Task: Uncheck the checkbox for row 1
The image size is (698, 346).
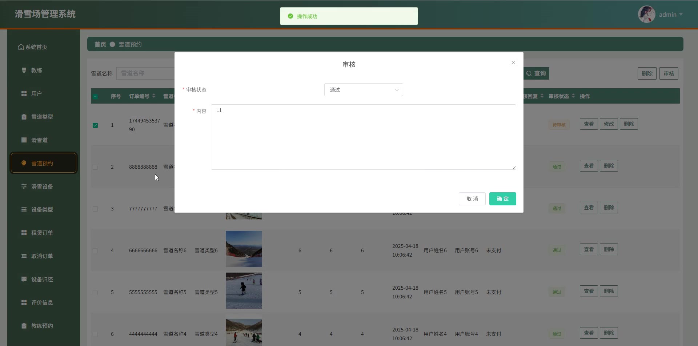Action: point(95,125)
